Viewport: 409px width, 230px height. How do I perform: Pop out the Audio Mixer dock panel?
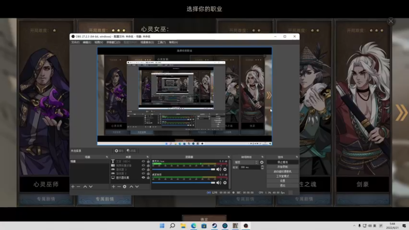229,157
